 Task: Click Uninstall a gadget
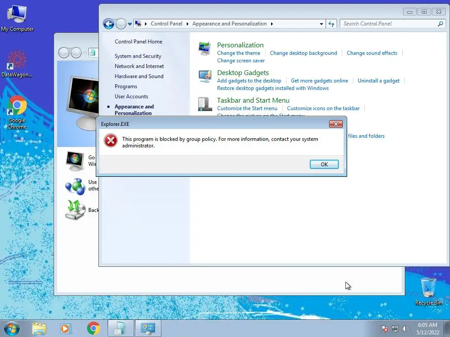coord(378,81)
